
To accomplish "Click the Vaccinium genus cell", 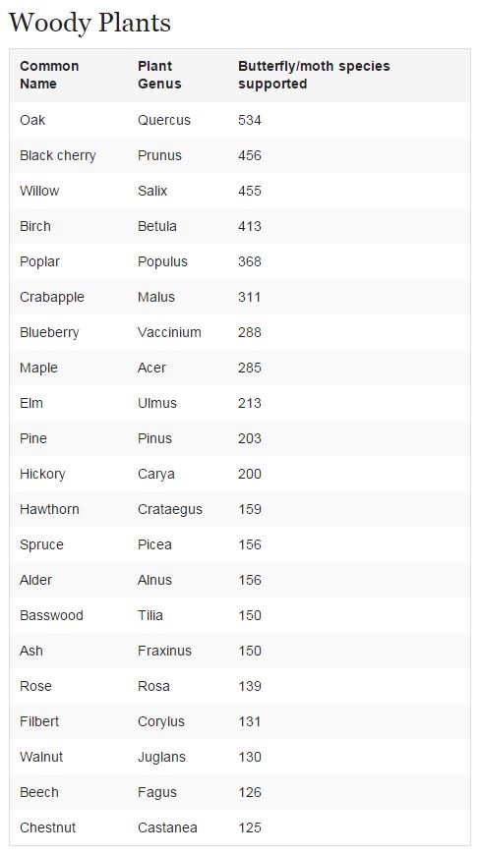I will coord(169,332).
